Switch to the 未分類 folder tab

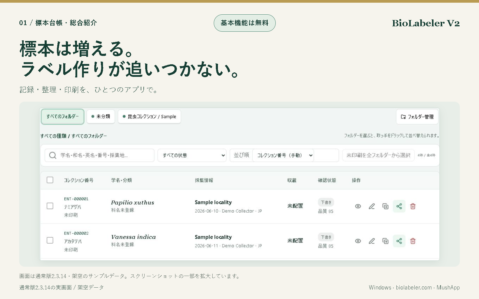pyautogui.click(x=101, y=117)
